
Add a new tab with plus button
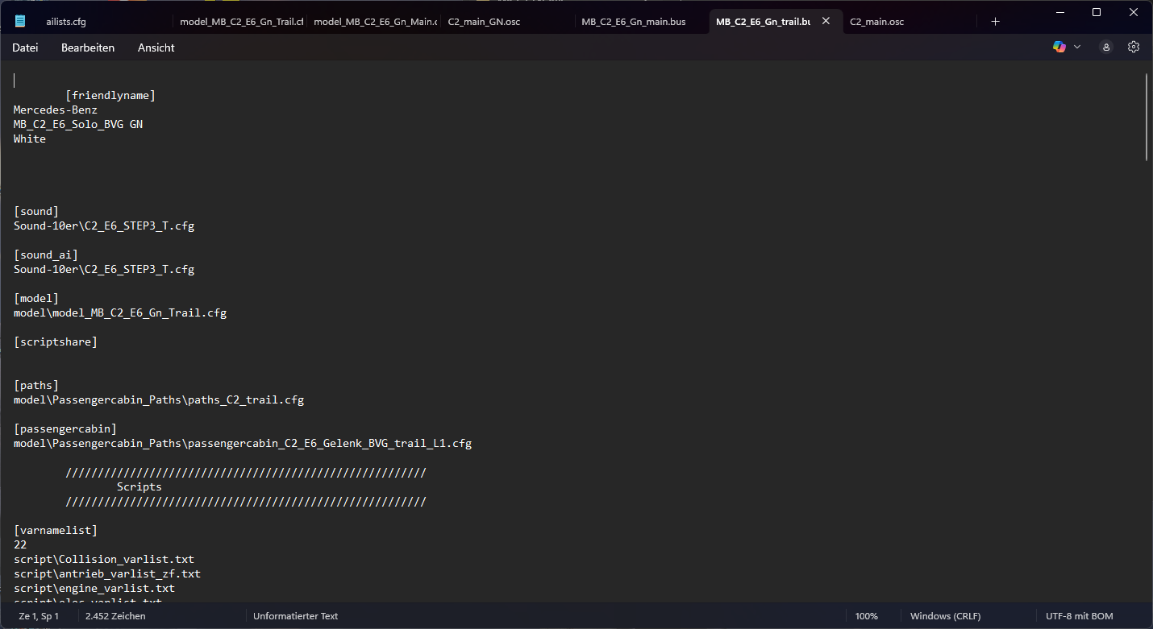pyautogui.click(x=995, y=22)
